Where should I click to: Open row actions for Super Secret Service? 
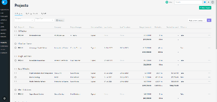pyautogui.click(x=209, y=94)
